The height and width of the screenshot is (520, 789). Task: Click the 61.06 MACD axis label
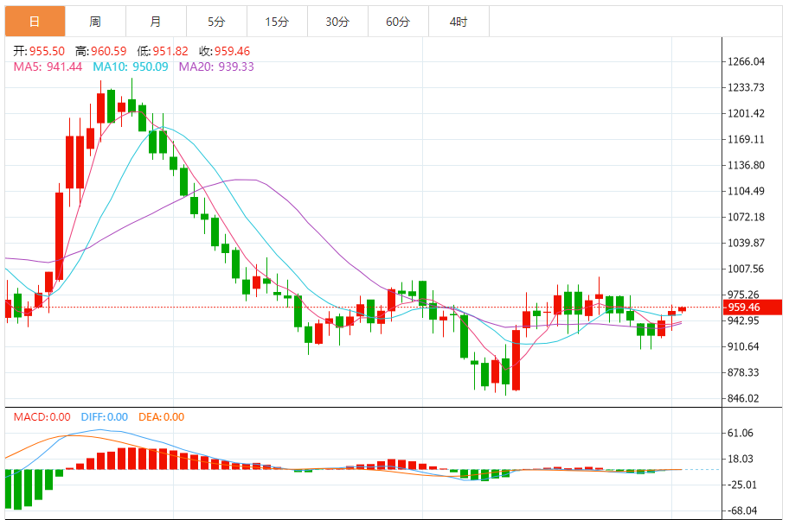[741, 433]
